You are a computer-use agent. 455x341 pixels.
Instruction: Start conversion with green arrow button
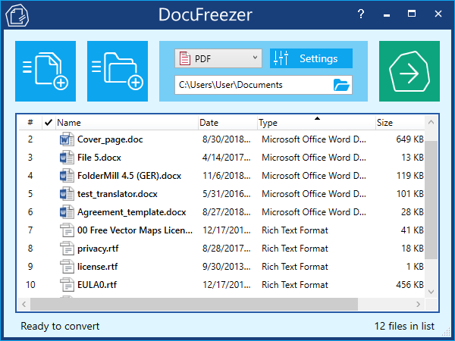tap(409, 71)
